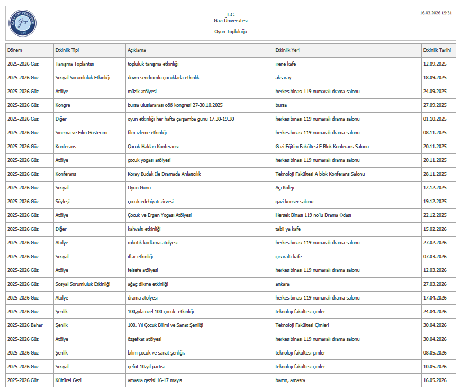This screenshot has width=461, height=390.
Task: Click the topluluk tanışma etkinliği description
Action: pyautogui.click(x=153, y=64)
